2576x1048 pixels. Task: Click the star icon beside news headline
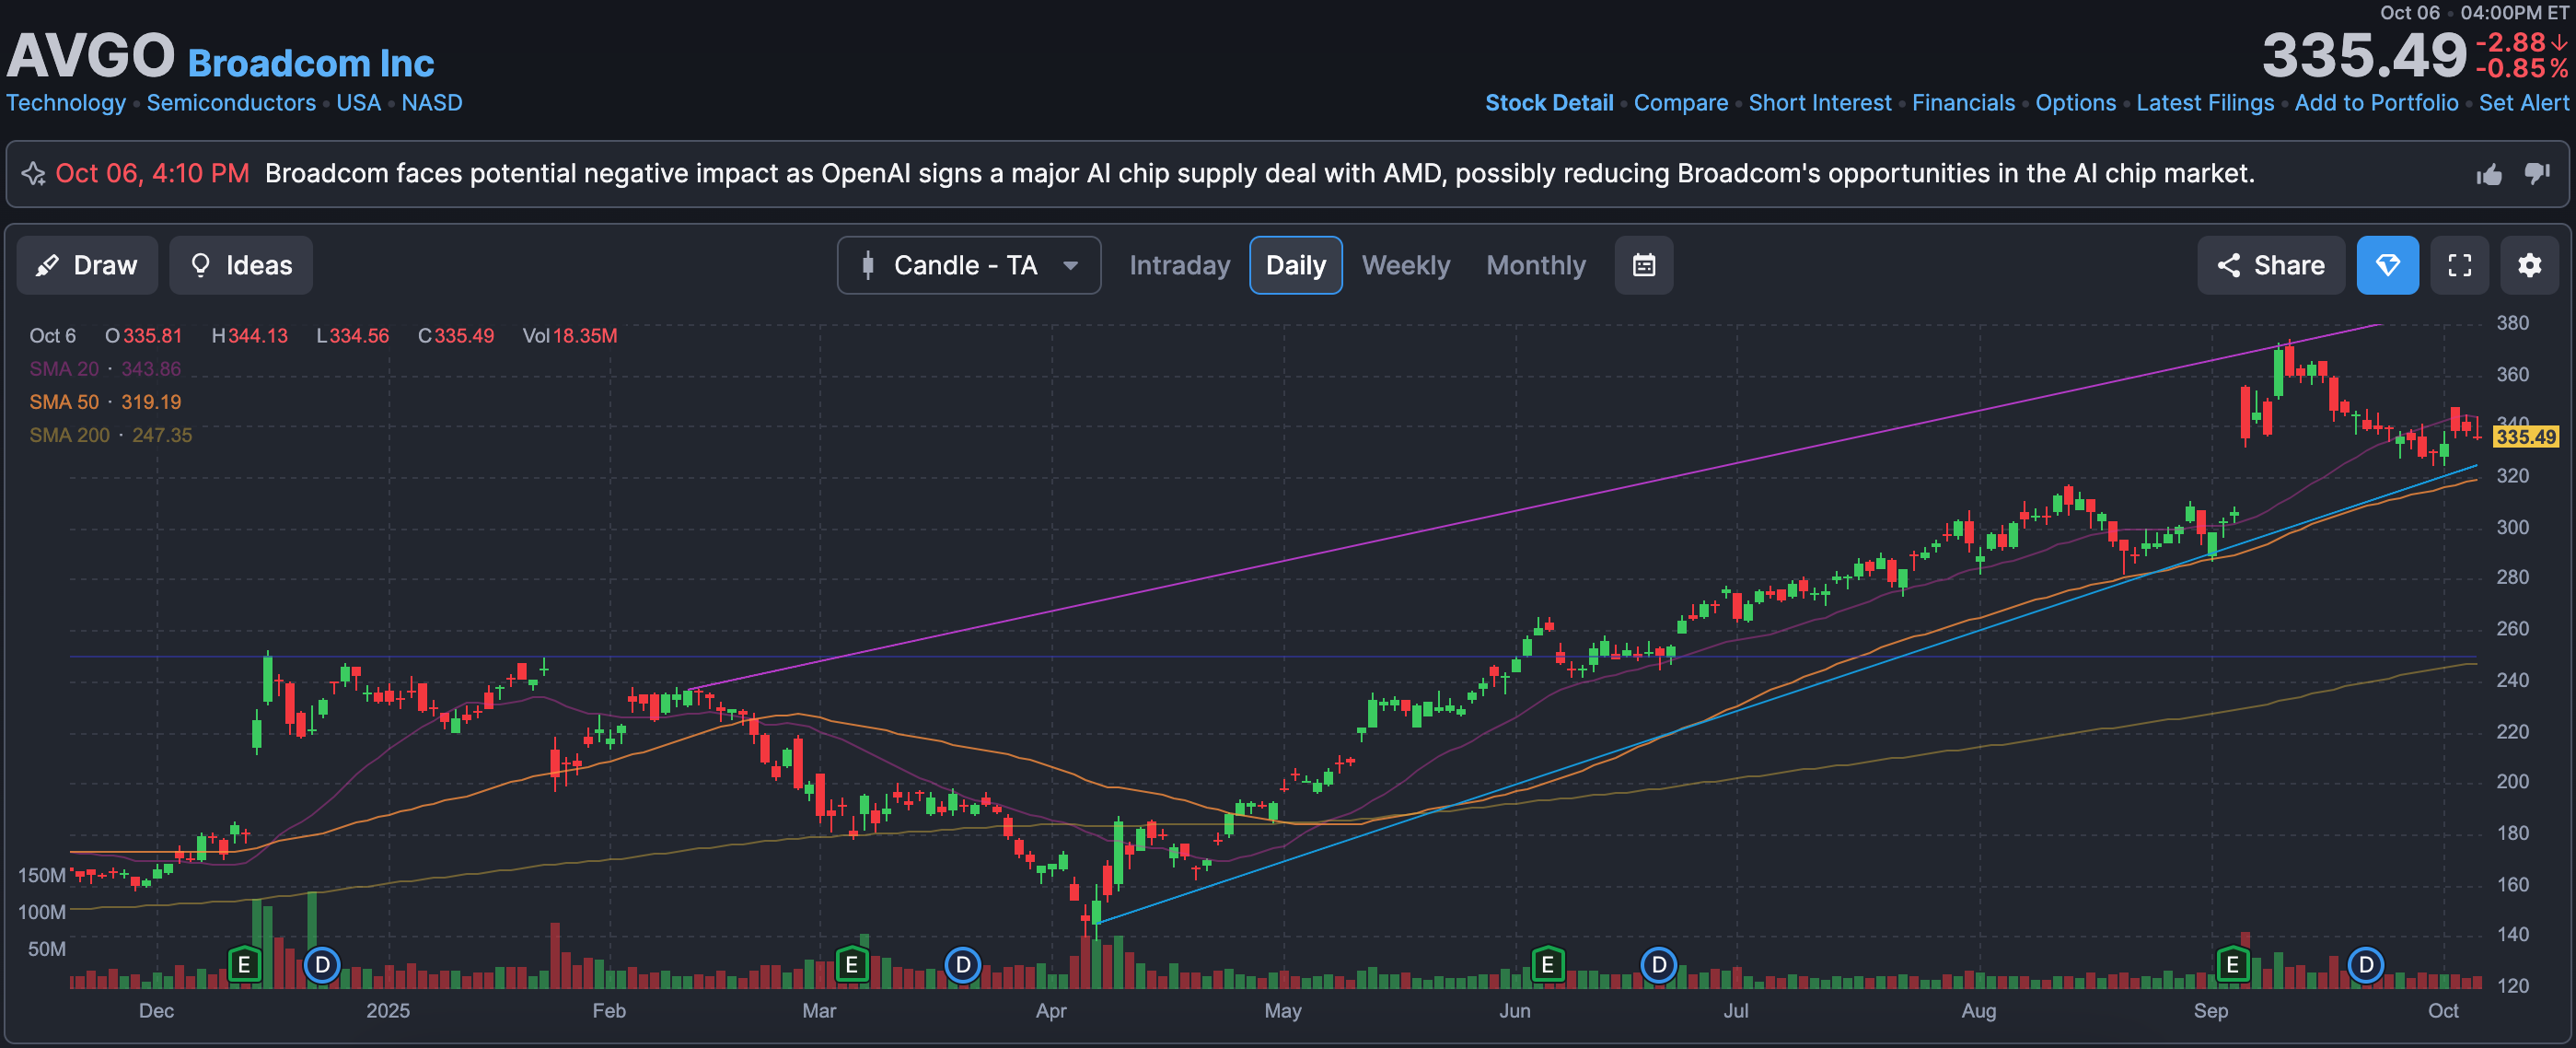pyautogui.click(x=34, y=174)
